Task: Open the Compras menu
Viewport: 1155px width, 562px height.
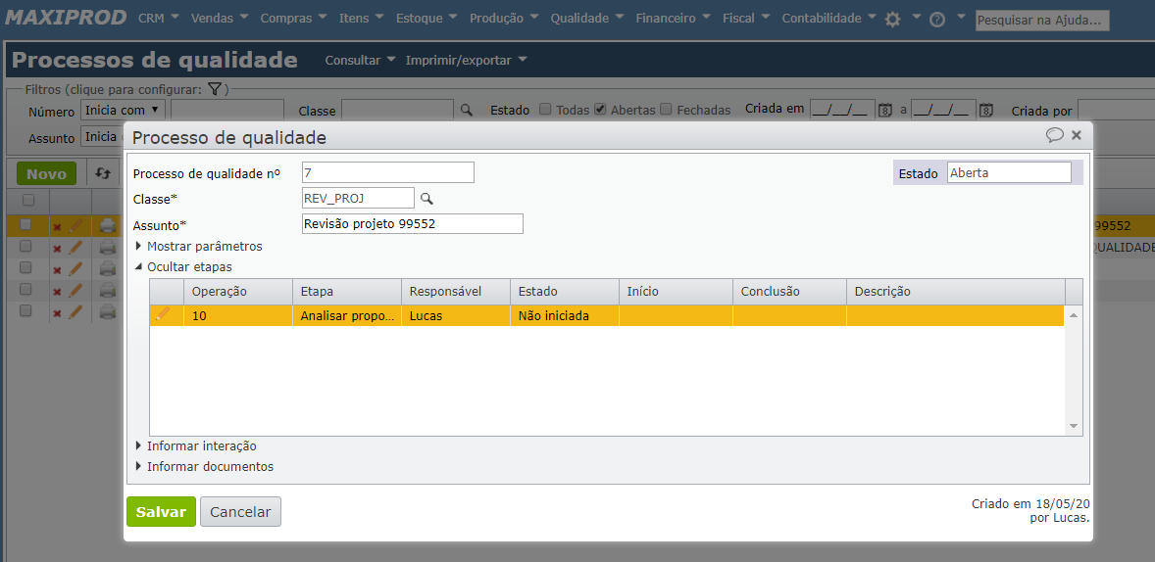Action: 293,19
